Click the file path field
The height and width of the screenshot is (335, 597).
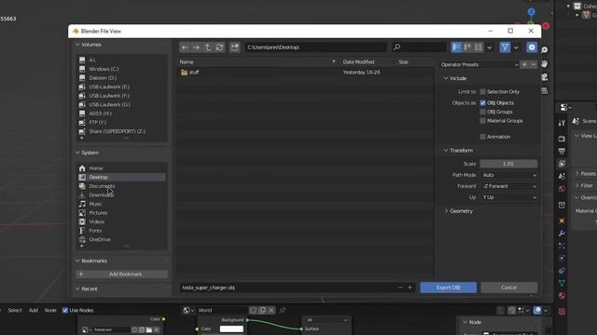point(315,47)
